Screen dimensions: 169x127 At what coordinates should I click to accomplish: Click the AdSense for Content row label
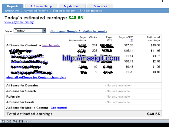(x=22, y=45)
